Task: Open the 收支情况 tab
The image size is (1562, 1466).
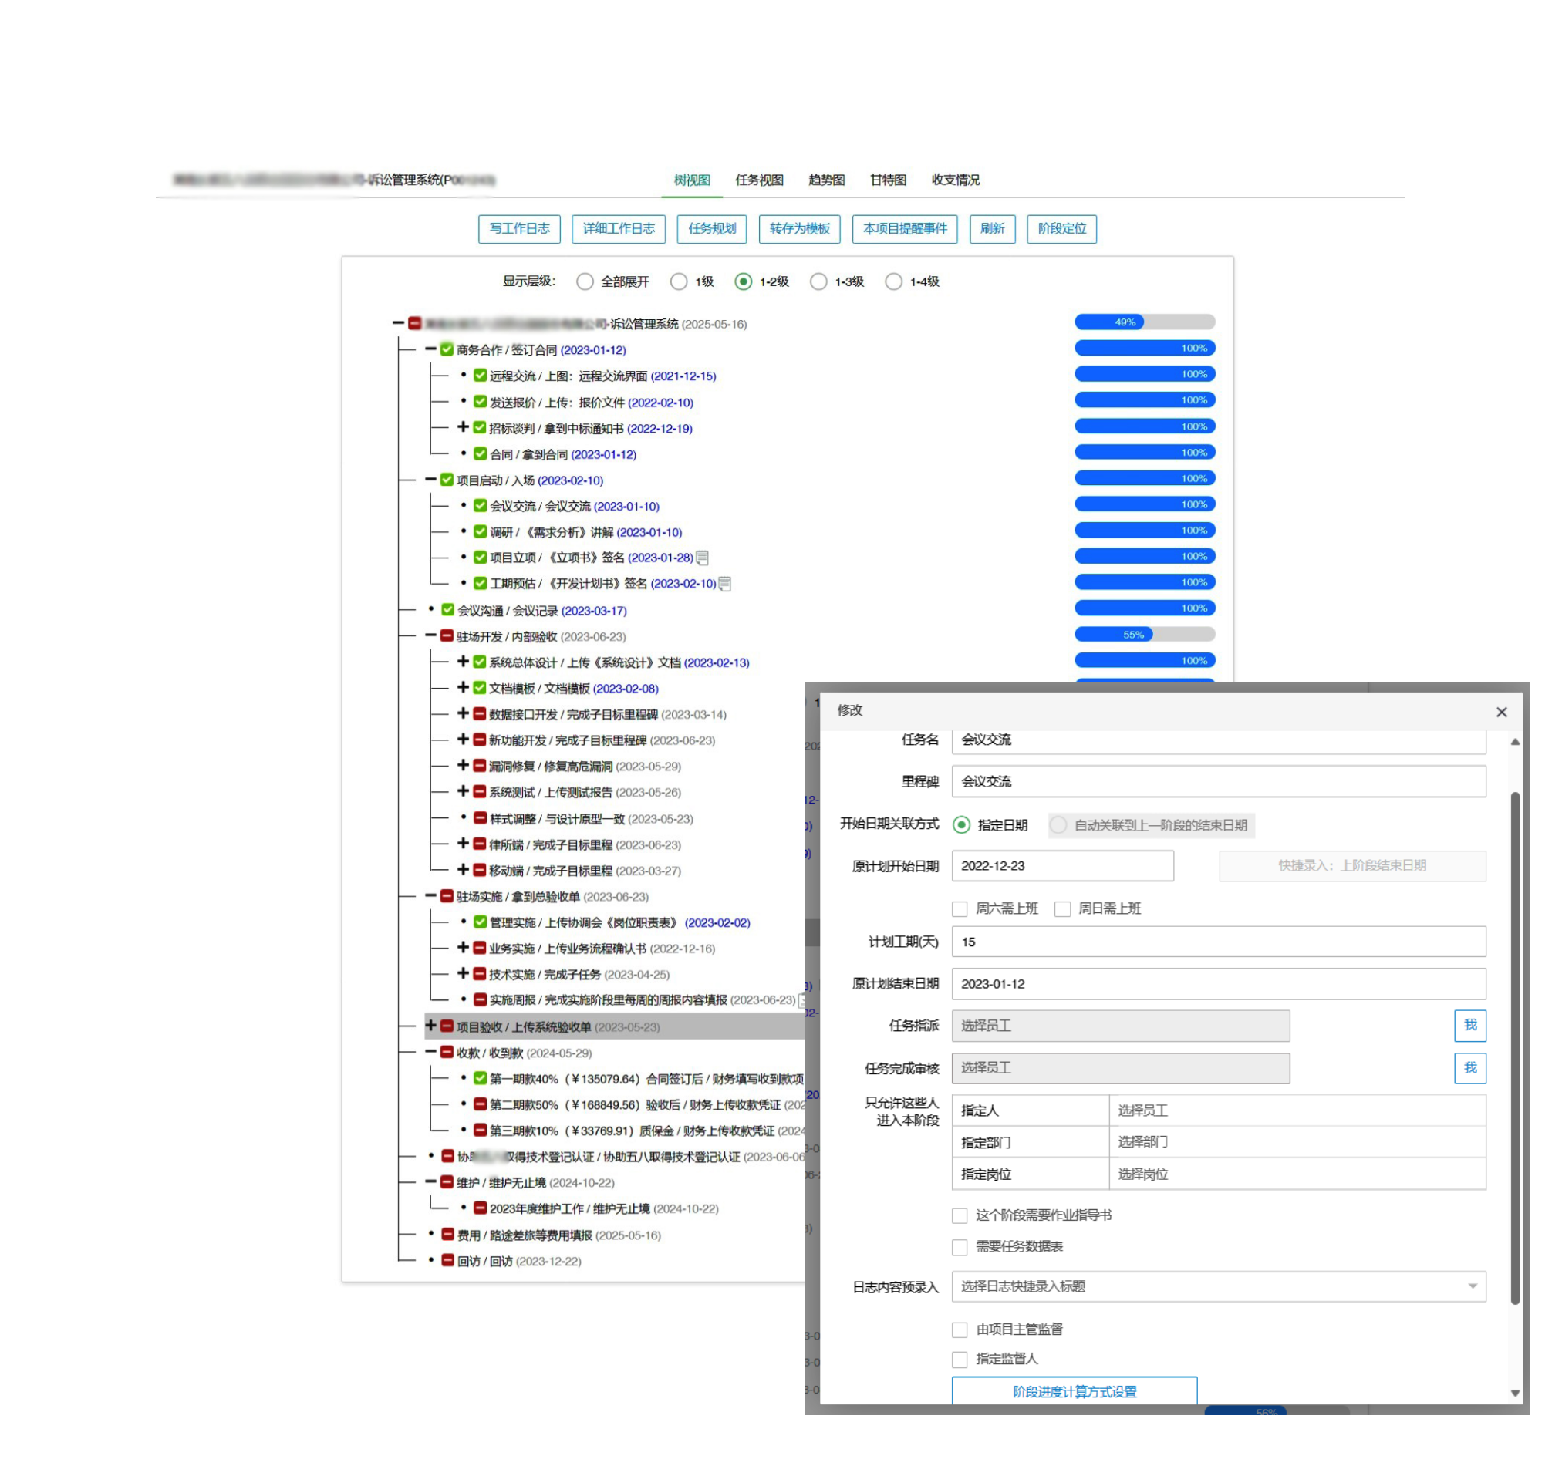Action: click(955, 180)
